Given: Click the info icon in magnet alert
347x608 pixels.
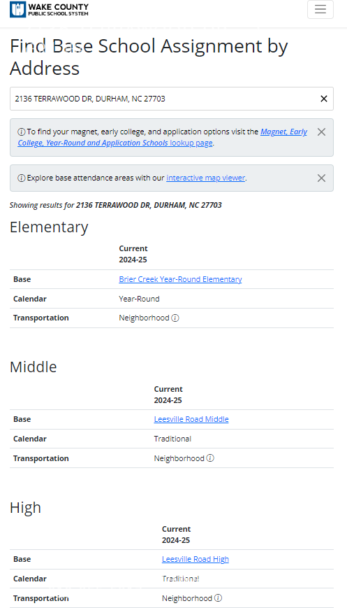Looking at the screenshot, I should [22, 132].
